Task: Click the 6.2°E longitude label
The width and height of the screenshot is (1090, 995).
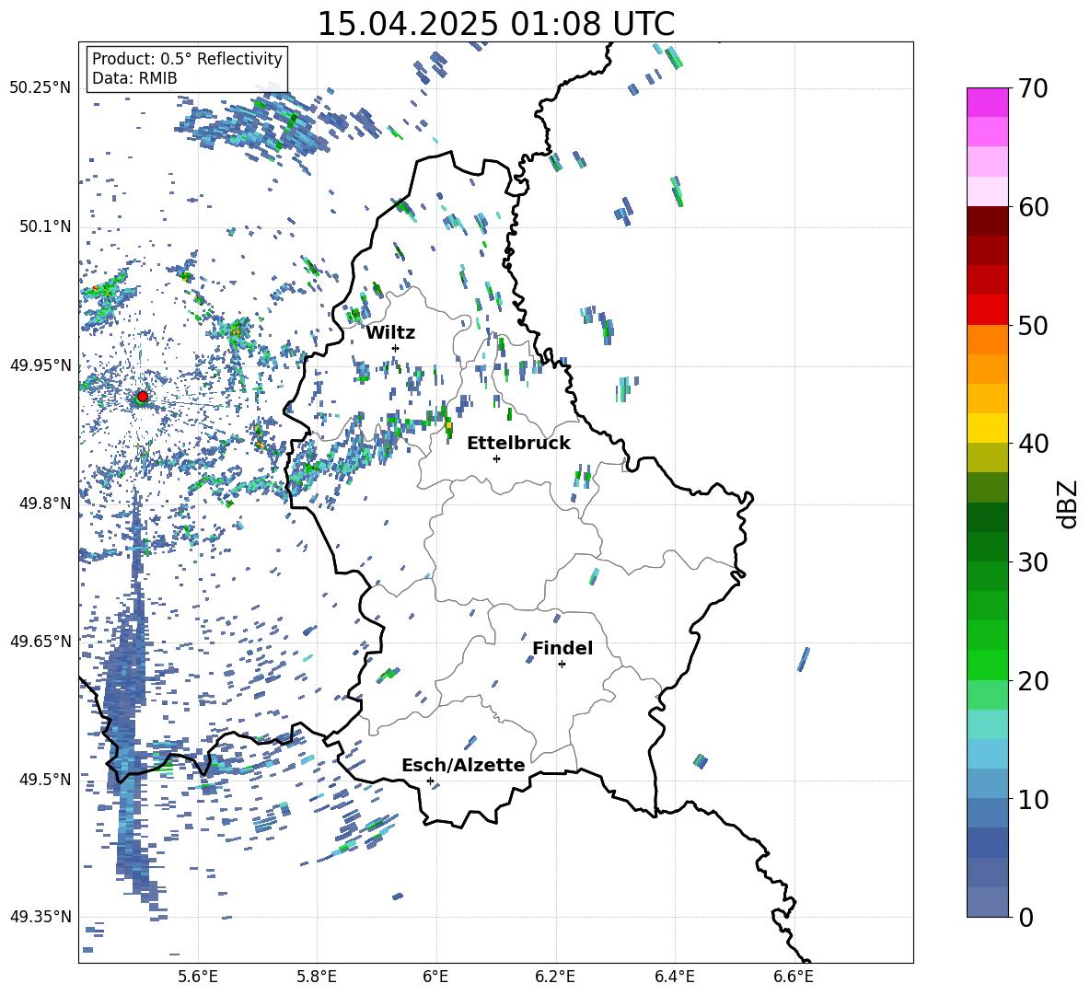Action: [555, 977]
